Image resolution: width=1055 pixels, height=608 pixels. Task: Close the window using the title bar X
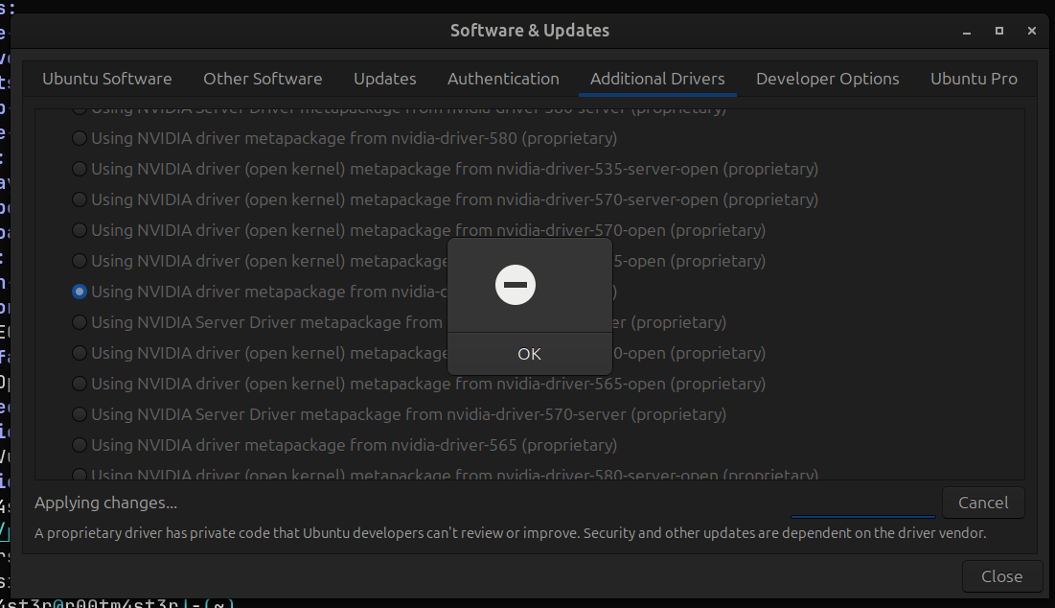pyautogui.click(x=1031, y=31)
